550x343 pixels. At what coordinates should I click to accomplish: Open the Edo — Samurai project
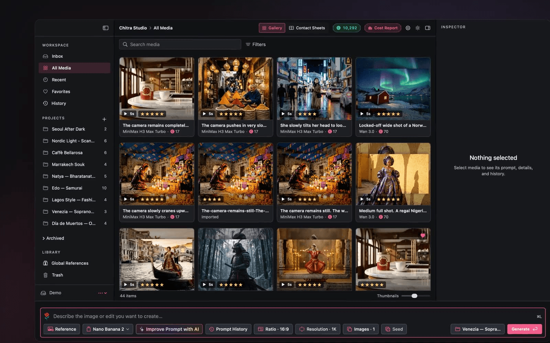[x=74, y=188]
